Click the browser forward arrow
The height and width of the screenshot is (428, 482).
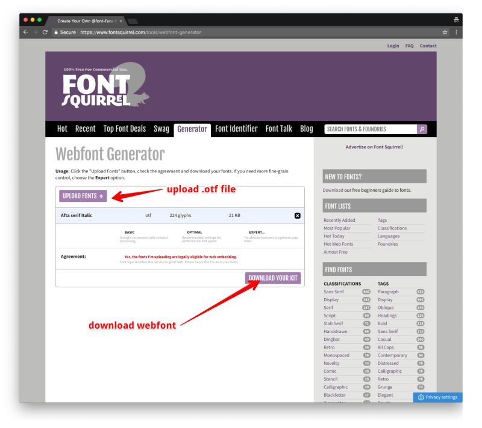pyautogui.click(x=36, y=32)
